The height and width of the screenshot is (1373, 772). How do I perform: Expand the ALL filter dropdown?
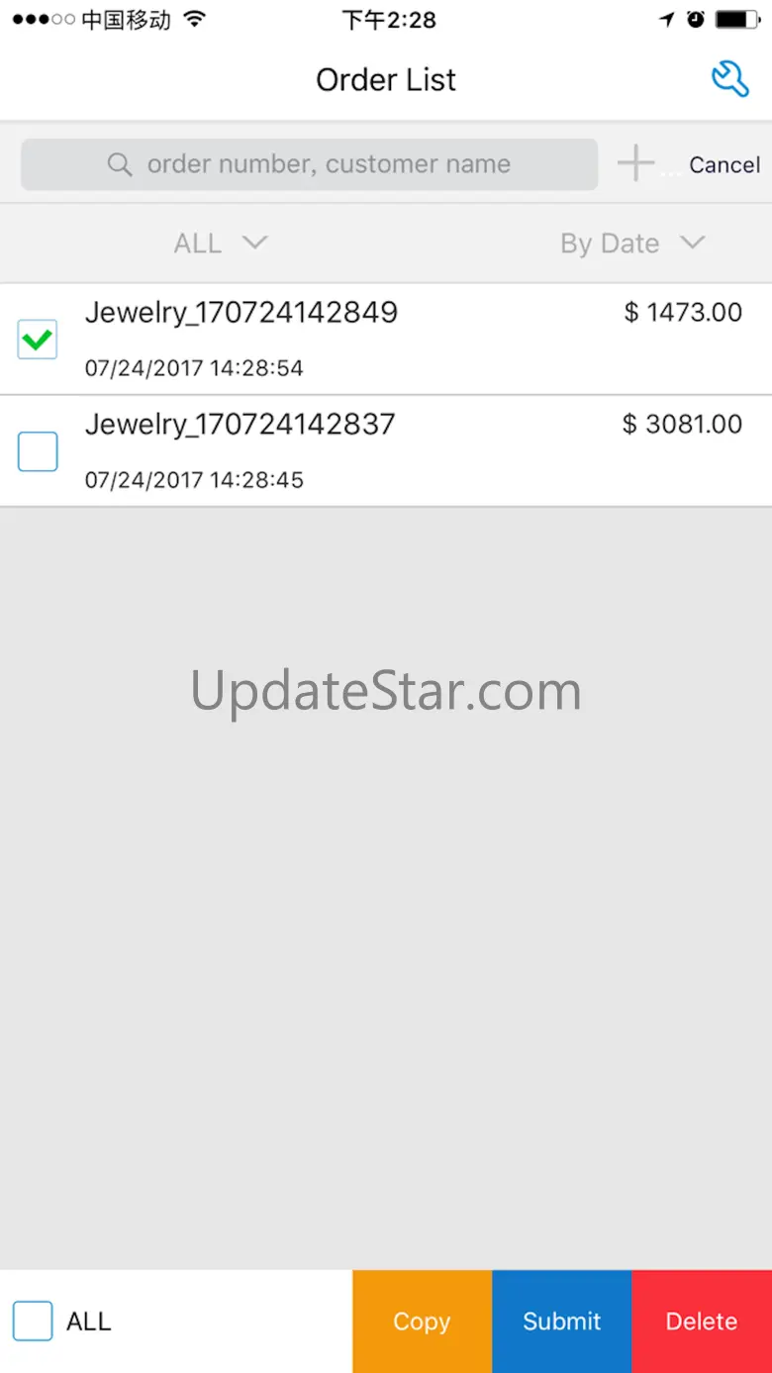pyautogui.click(x=221, y=243)
